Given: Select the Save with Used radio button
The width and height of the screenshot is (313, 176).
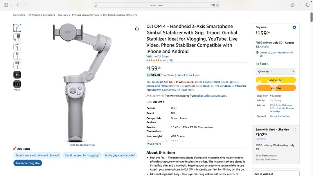Looking at the screenshot, I should tap(294, 129).
